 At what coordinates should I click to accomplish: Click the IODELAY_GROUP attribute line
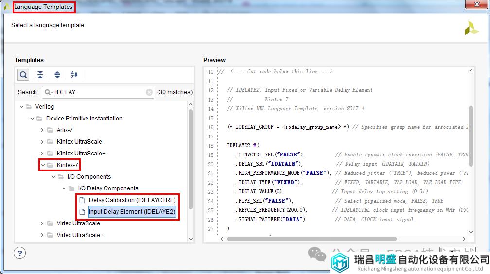click(288, 127)
